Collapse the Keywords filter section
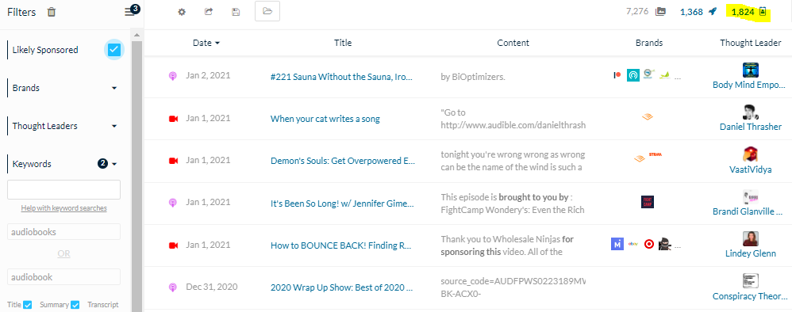This screenshot has width=792, height=312. point(114,164)
